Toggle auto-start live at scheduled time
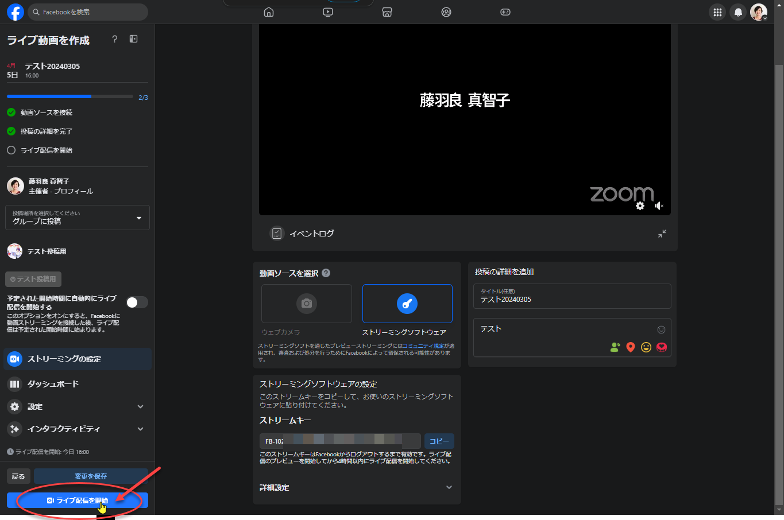The height and width of the screenshot is (520, 784). (x=137, y=302)
